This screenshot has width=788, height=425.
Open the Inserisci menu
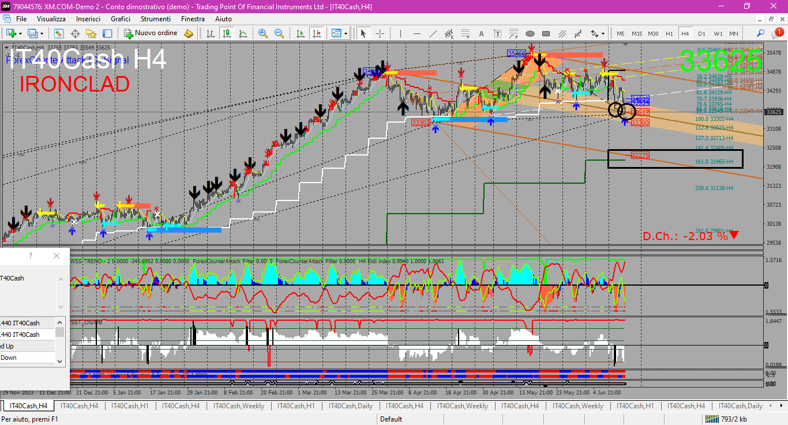88,18
